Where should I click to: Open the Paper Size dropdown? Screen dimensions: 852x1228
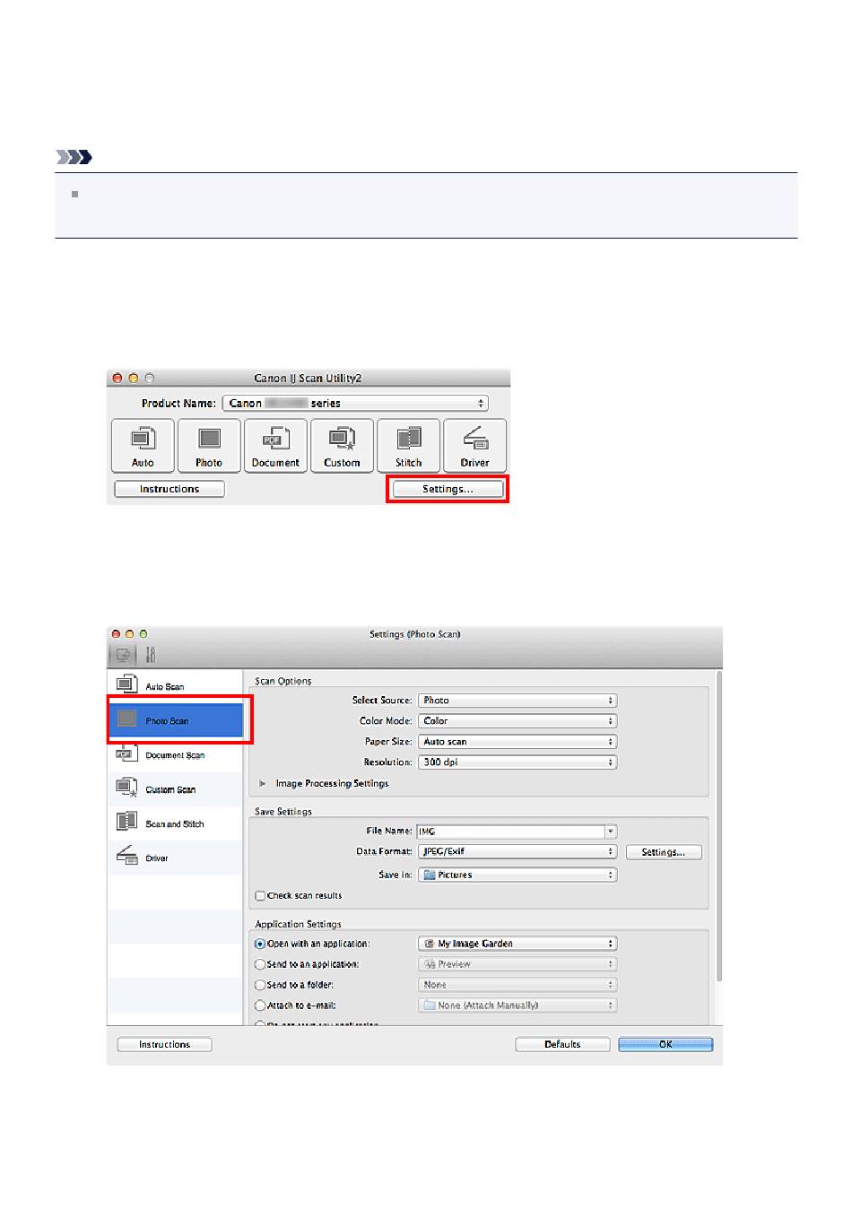tap(517, 742)
